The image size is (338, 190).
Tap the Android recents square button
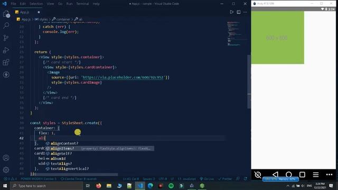click(302, 175)
